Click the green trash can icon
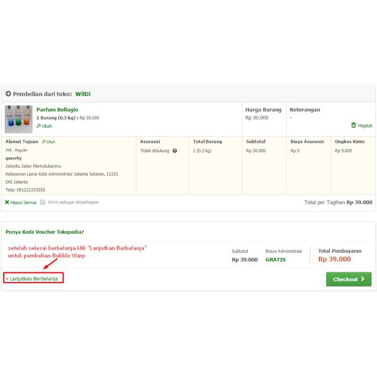Screen dimensions: 377x377 coord(353,125)
